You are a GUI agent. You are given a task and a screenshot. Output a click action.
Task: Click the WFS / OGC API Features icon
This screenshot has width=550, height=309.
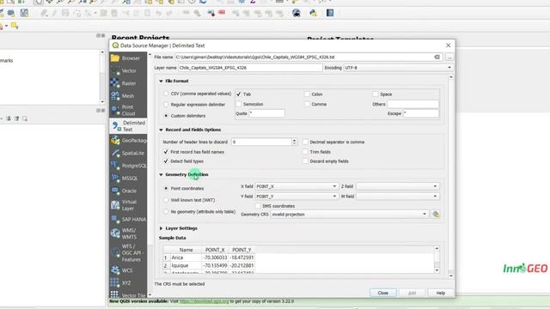click(115, 252)
